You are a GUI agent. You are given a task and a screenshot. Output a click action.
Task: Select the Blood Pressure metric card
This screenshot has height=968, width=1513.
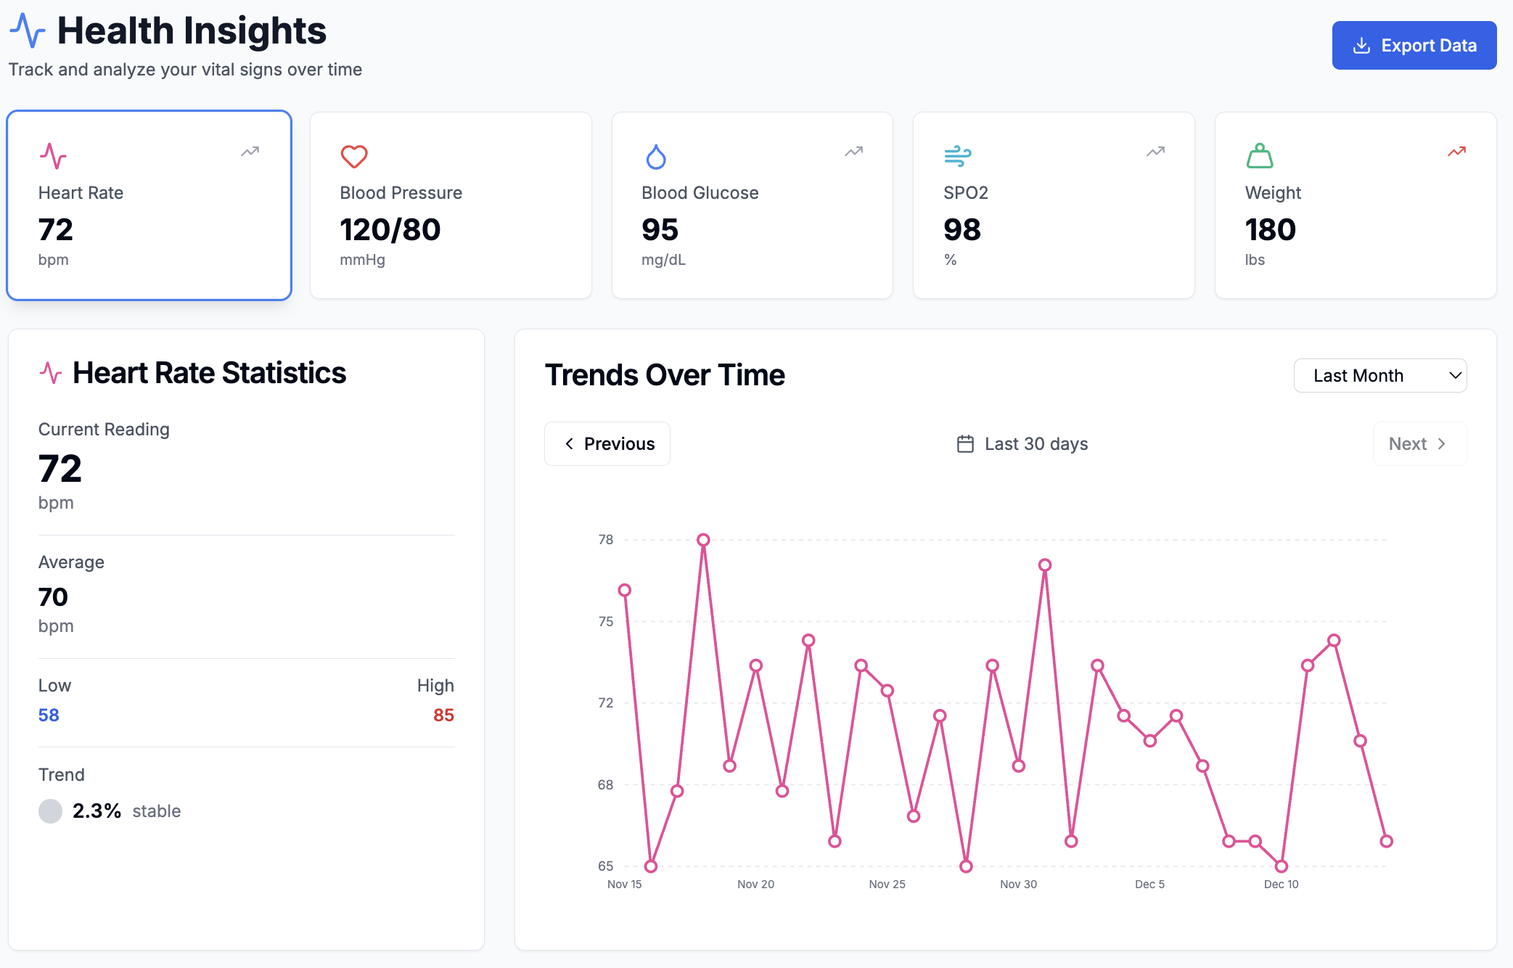(x=451, y=205)
